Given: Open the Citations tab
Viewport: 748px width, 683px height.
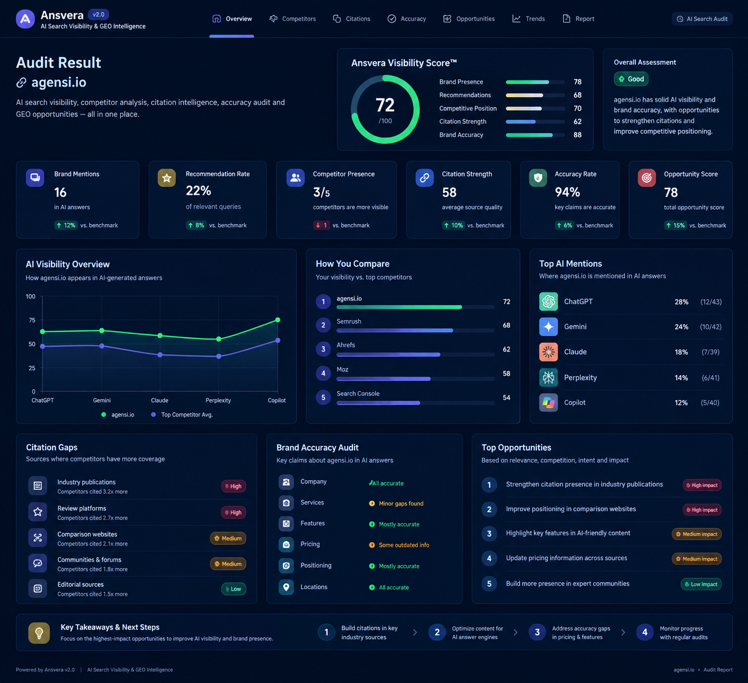Looking at the screenshot, I should 352,19.
